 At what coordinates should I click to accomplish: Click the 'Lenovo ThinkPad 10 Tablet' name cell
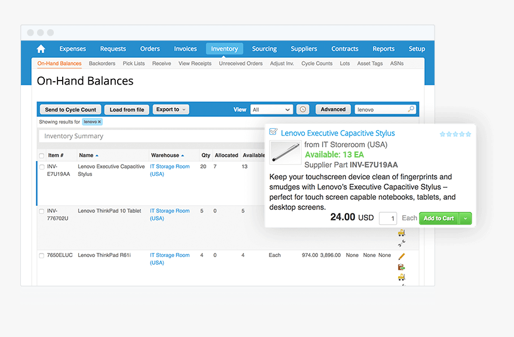coord(109,211)
